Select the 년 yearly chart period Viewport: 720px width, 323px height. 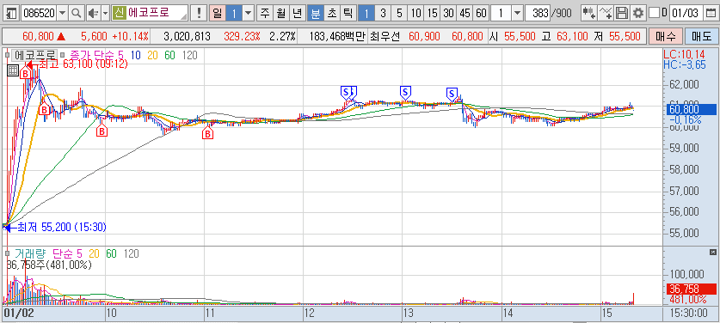click(x=298, y=13)
